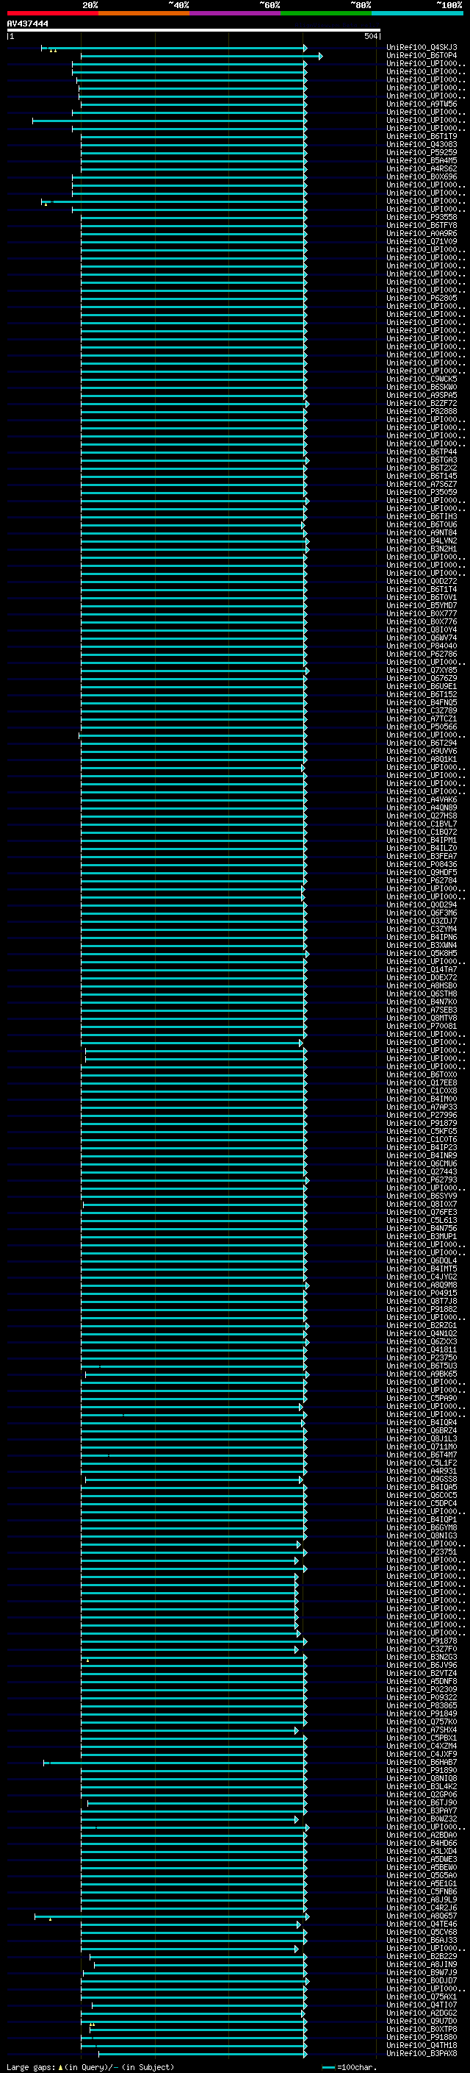The image size is (470, 2073).
Task: Pick the UniRef100_B0X776 hit name
Action: pos(422,622)
